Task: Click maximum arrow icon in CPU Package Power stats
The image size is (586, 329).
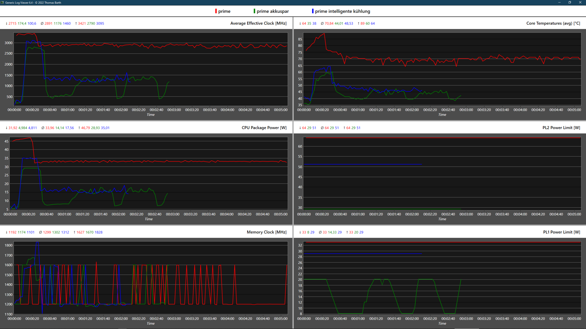Action: 79,128
